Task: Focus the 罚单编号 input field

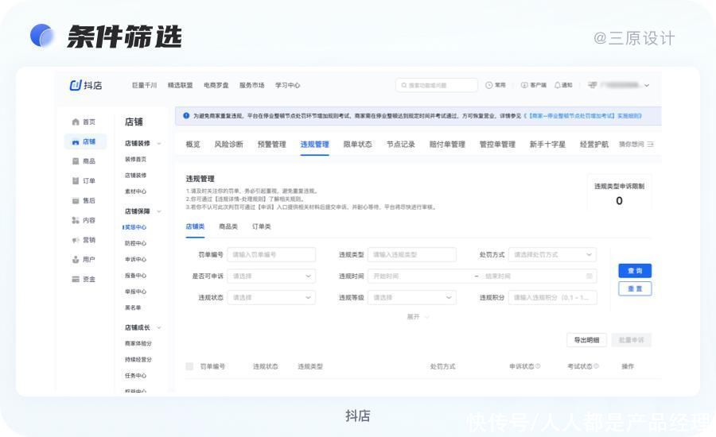Action: coord(271,254)
